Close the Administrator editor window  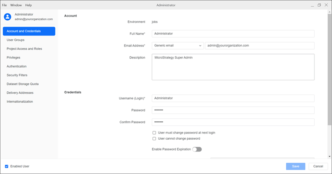(327, 5)
